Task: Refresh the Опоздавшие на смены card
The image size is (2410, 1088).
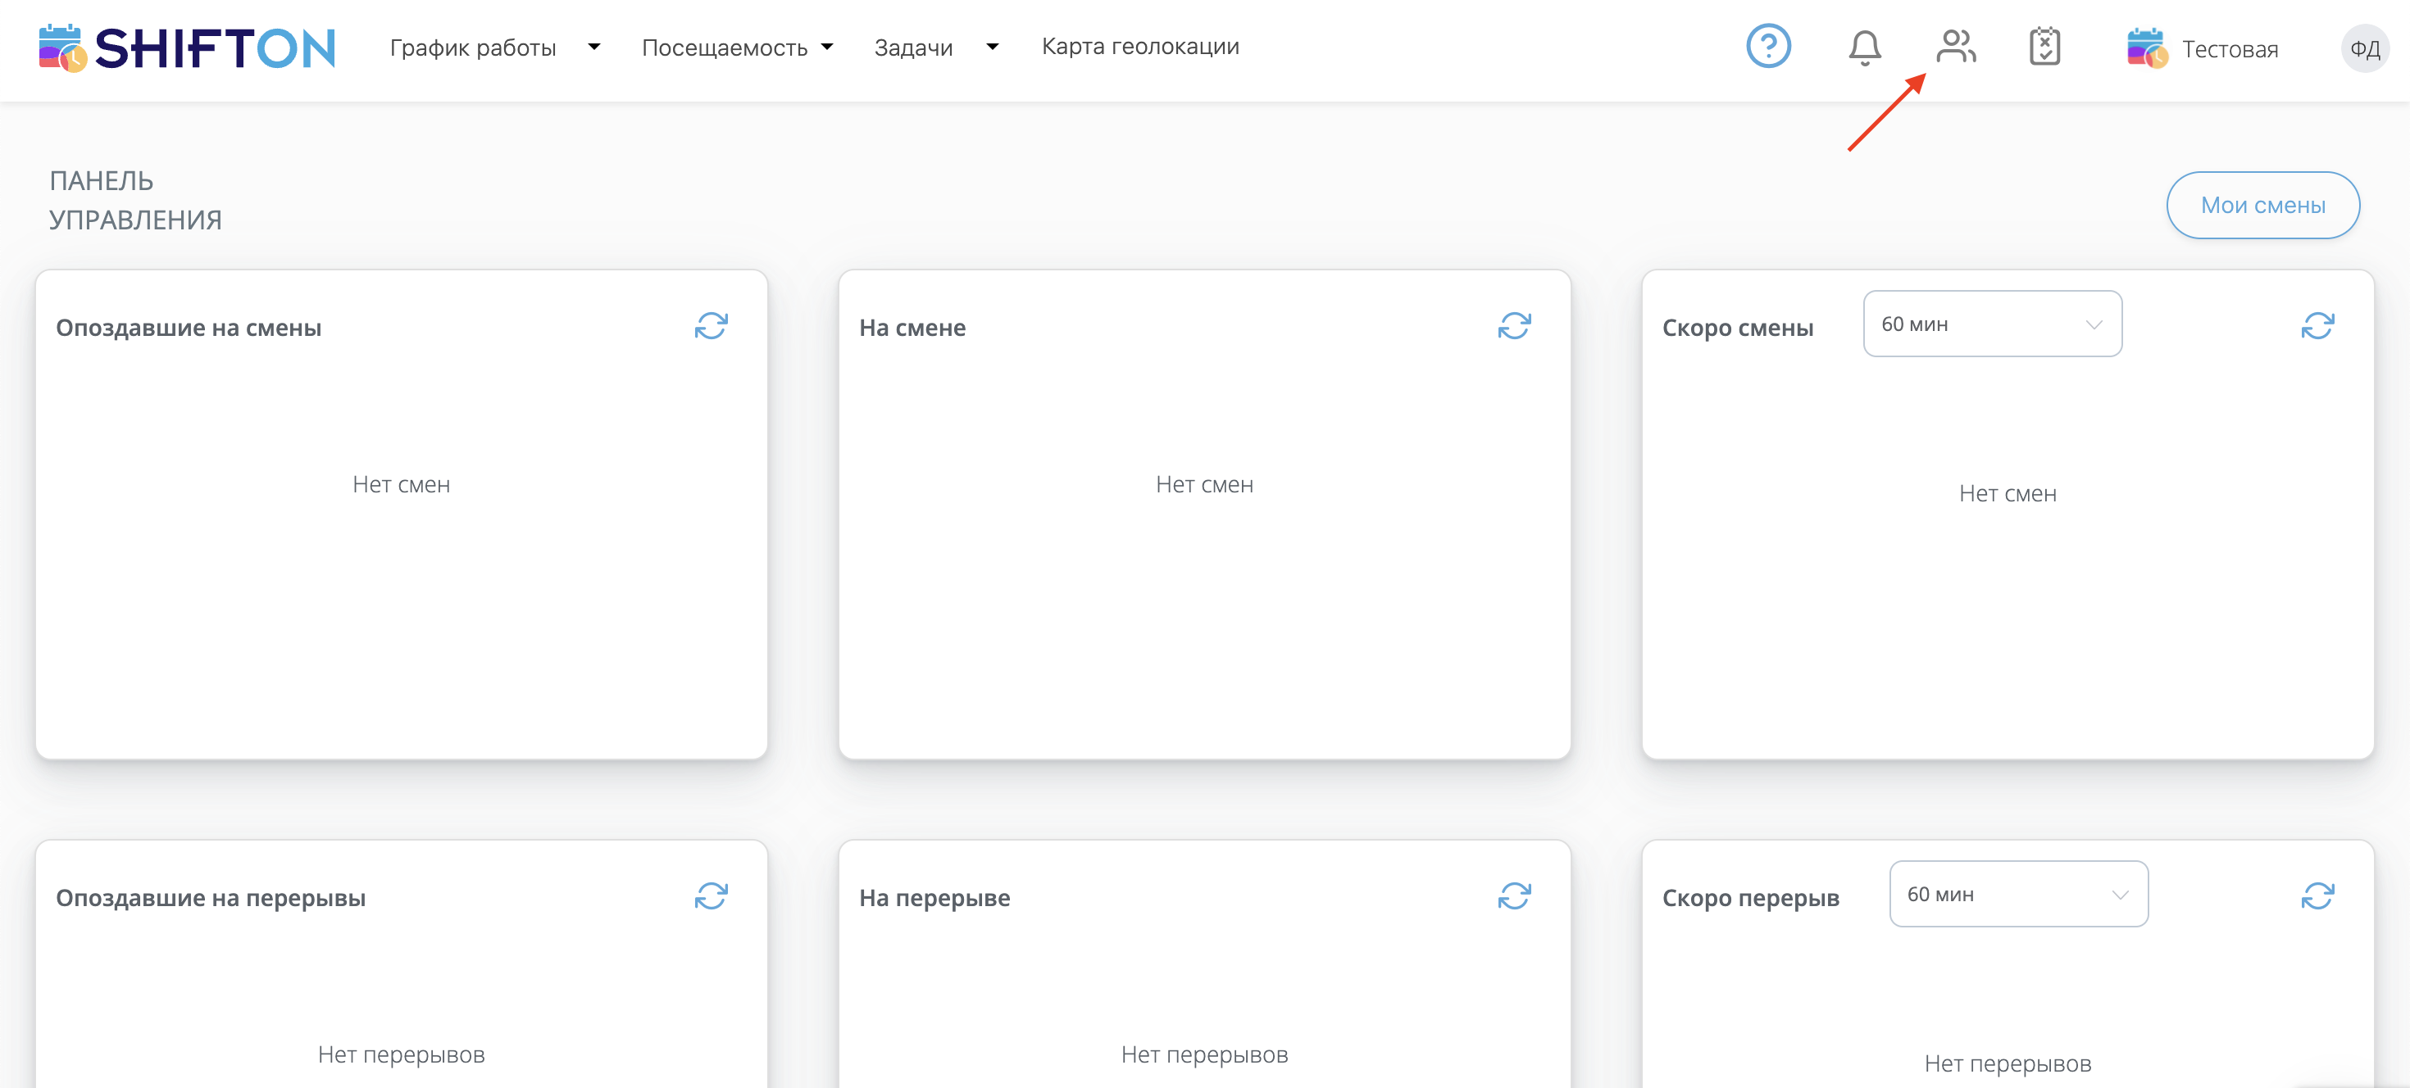Action: [711, 326]
